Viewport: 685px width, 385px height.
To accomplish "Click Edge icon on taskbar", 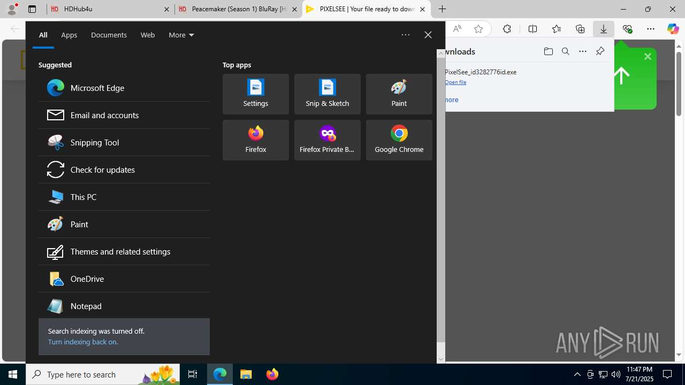I will (x=220, y=374).
